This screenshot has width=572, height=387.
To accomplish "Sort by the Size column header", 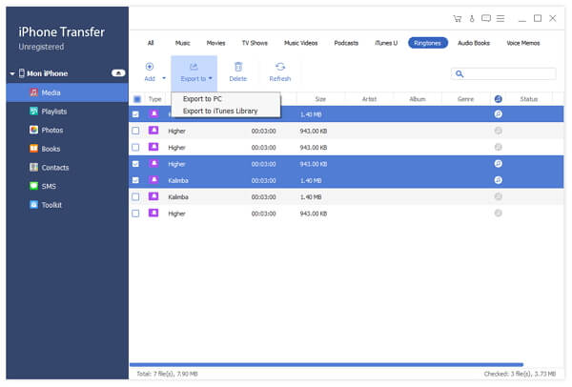I will 320,99.
